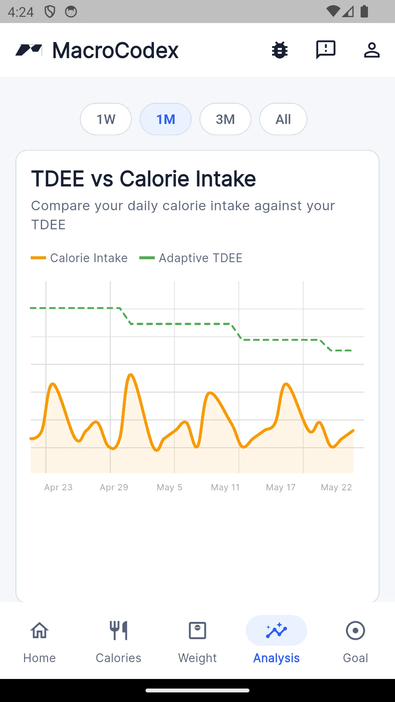Tap the MacroCodex app title
The height and width of the screenshot is (702, 395).
[115, 50]
